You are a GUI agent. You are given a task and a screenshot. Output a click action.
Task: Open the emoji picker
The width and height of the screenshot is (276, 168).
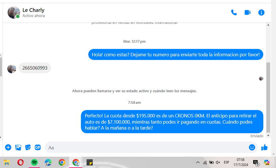(252, 147)
